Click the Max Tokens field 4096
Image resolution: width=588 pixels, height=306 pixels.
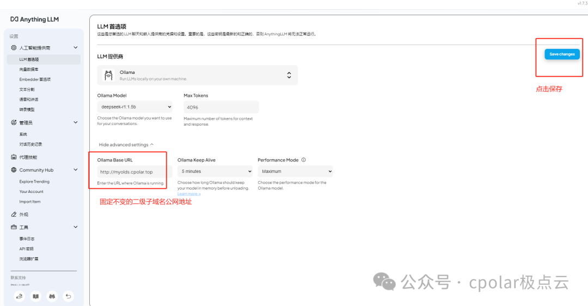tap(221, 107)
